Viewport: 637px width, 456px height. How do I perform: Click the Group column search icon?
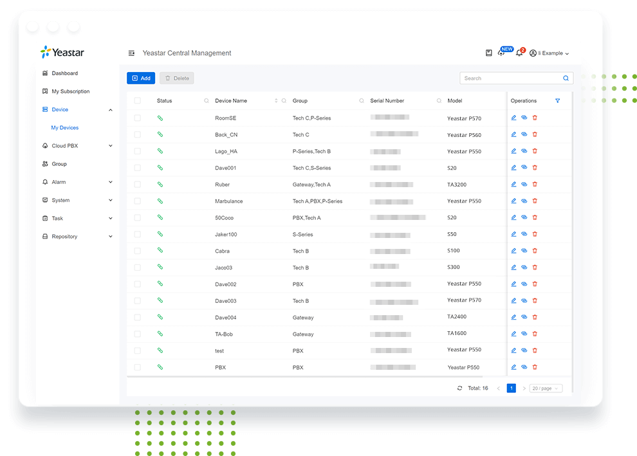pos(362,101)
